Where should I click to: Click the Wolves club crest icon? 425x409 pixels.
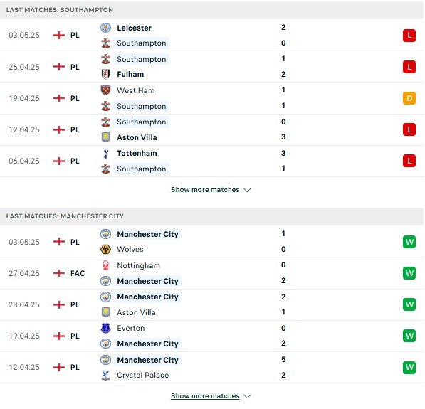(x=105, y=249)
